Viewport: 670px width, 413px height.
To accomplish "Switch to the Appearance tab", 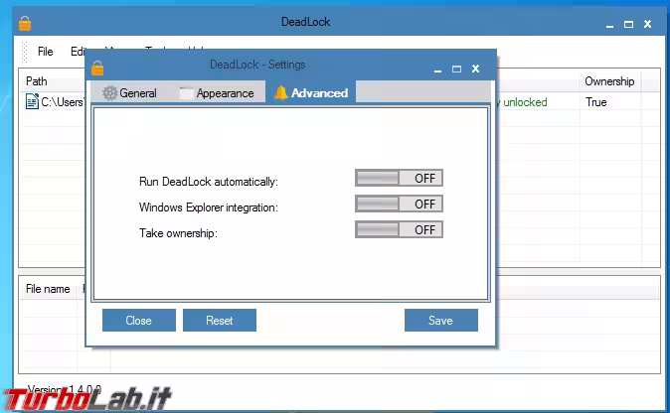I will (216, 93).
